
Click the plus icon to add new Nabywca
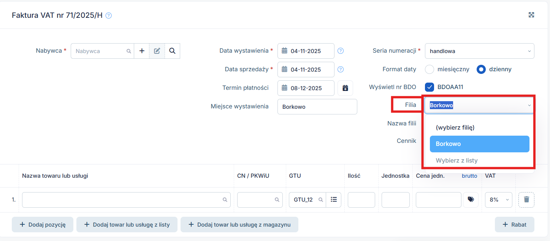142,51
